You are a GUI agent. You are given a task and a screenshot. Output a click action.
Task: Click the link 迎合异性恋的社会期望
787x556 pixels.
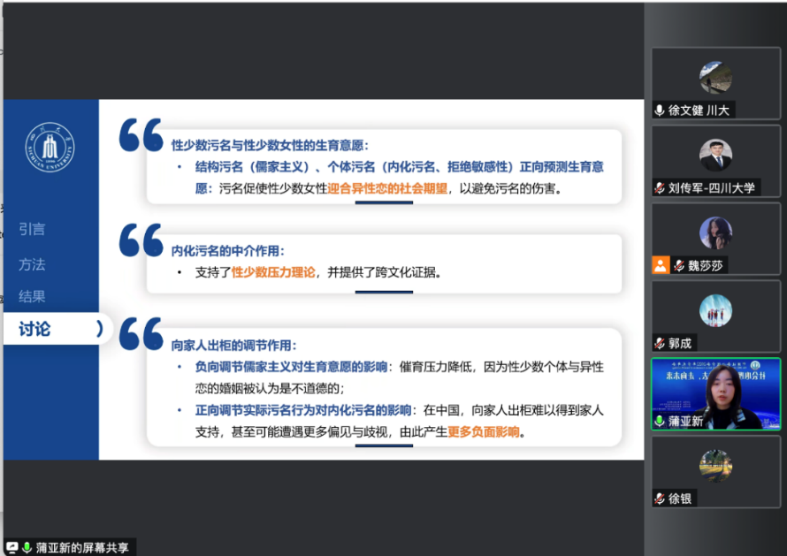pyautogui.click(x=386, y=189)
